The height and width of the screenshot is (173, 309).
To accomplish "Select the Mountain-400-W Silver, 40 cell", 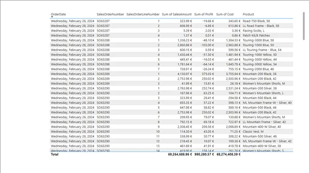I will (262, 127).
